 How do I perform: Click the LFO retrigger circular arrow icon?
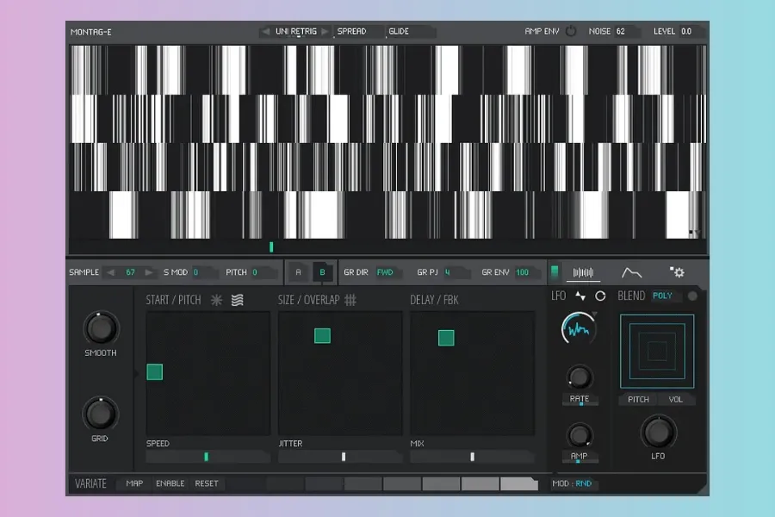click(x=600, y=296)
